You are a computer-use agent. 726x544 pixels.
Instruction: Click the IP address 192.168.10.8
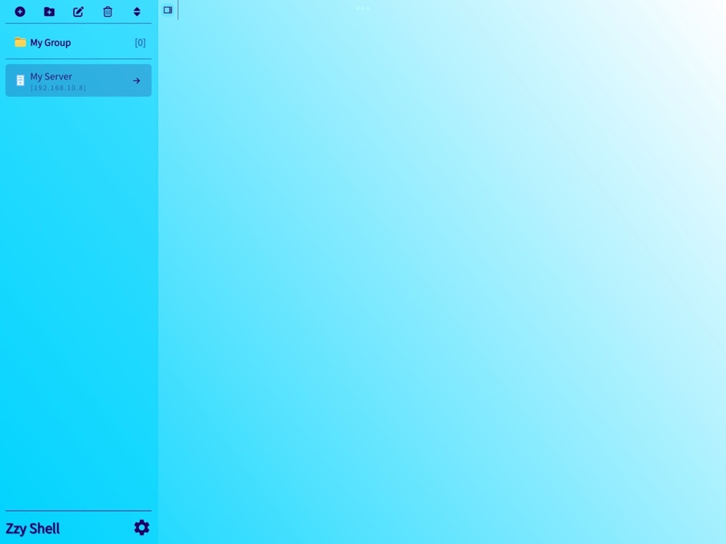58,88
